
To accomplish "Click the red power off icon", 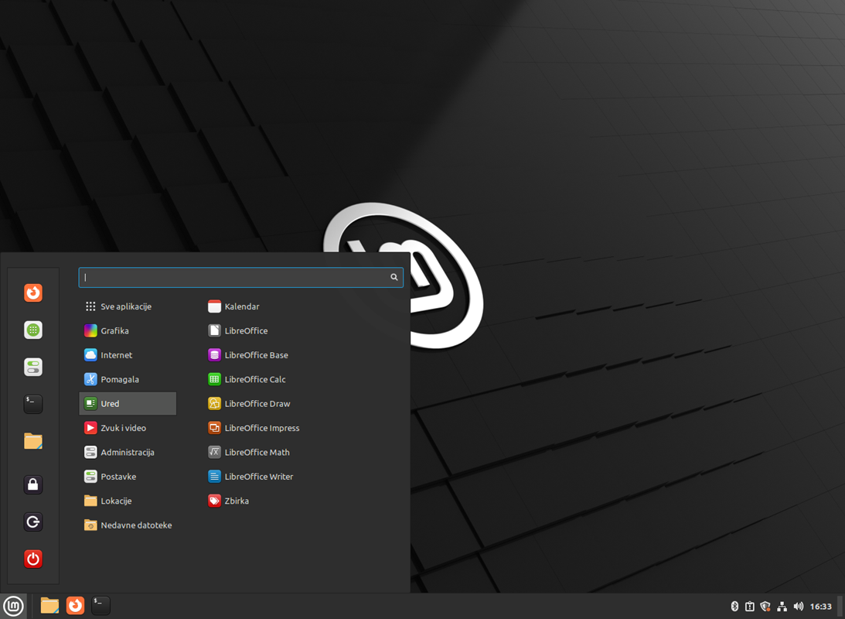I will [33, 559].
